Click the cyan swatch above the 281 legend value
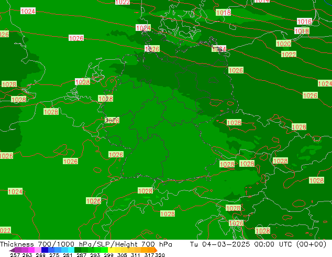 (71, 250)
